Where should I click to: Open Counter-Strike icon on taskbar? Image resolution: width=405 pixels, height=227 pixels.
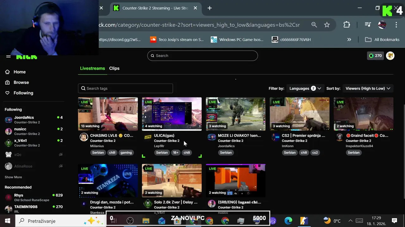coord(304,221)
